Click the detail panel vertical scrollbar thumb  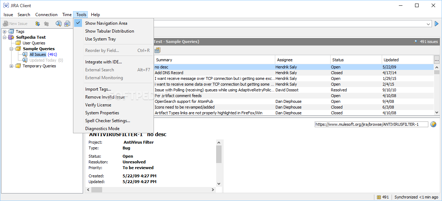[x=219, y=154]
